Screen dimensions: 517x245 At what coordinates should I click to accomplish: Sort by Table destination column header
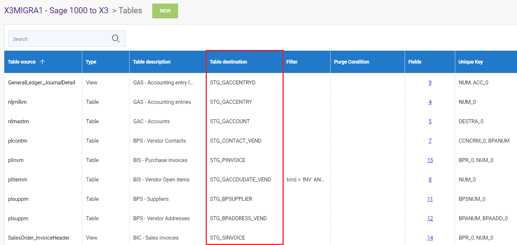(x=228, y=62)
